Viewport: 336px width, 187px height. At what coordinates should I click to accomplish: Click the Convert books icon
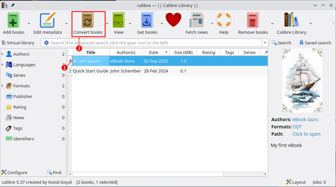(88, 21)
